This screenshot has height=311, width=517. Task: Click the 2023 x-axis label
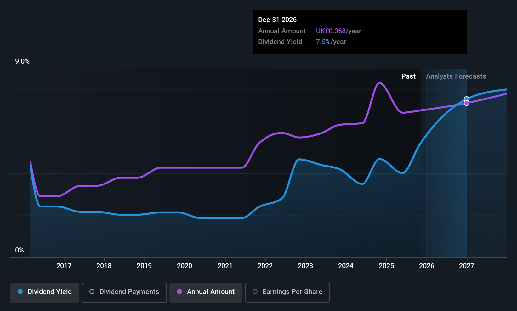305,266
